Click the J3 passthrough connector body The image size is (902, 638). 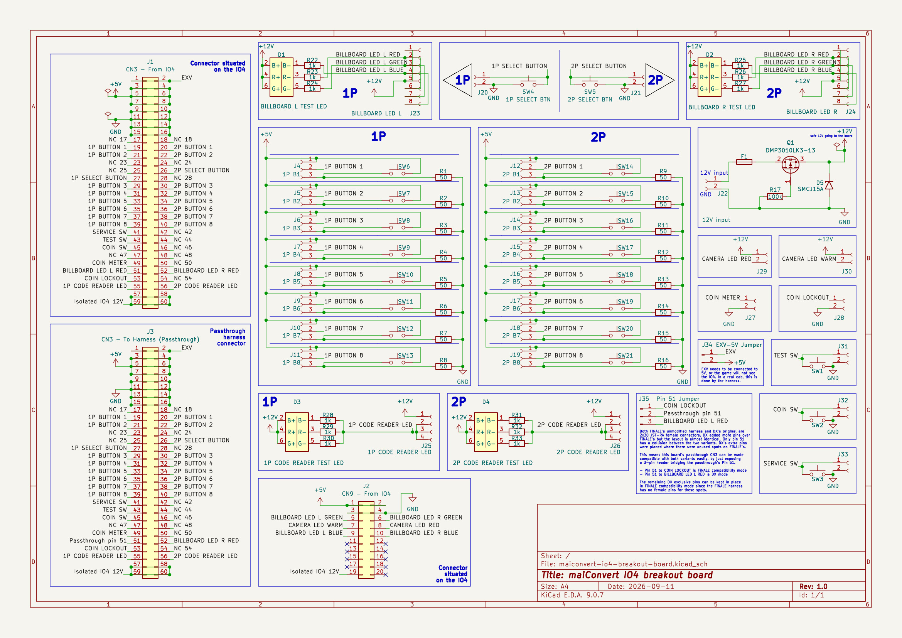point(150,463)
